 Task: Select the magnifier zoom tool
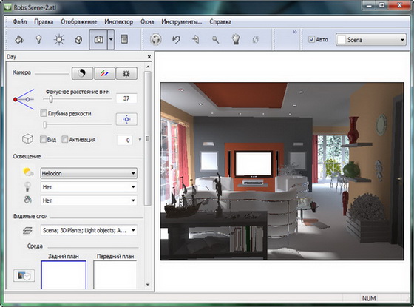[x=216, y=40]
